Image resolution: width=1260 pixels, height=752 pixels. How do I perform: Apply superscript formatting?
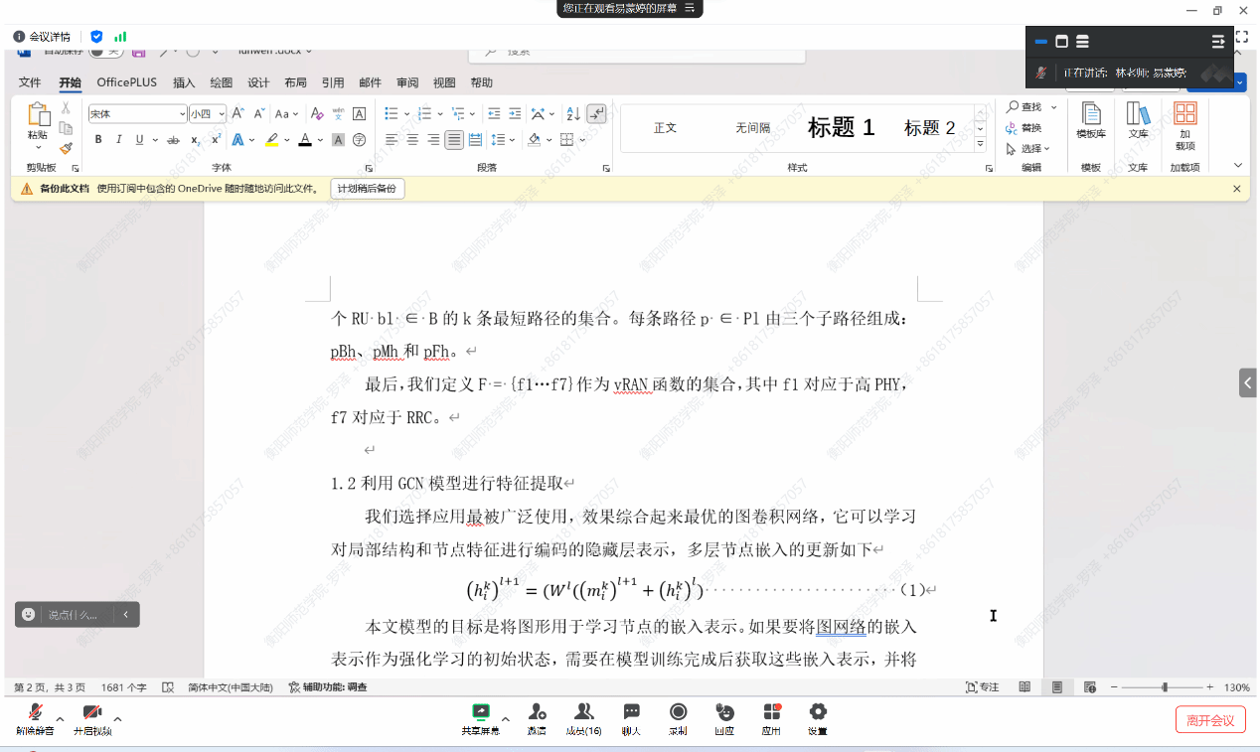point(216,140)
